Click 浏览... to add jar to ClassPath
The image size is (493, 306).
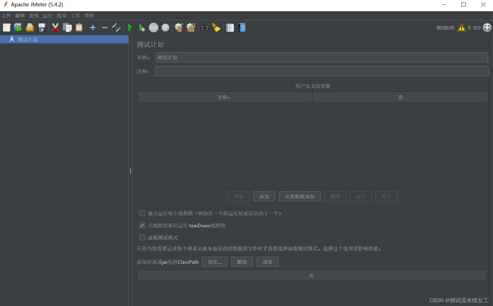214,262
